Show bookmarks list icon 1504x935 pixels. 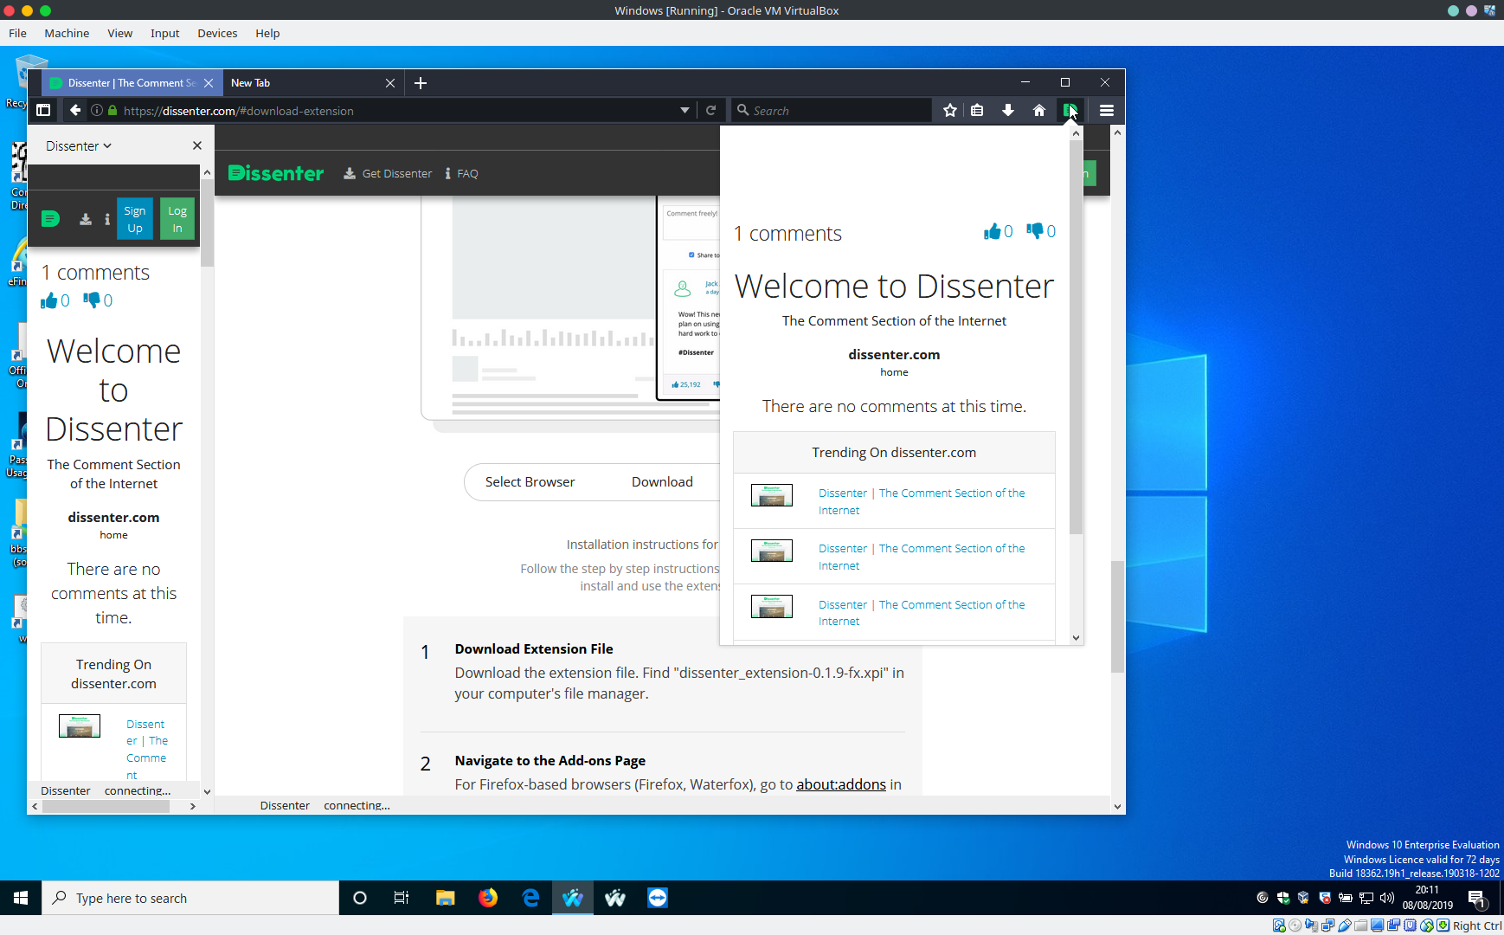pos(977,110)
